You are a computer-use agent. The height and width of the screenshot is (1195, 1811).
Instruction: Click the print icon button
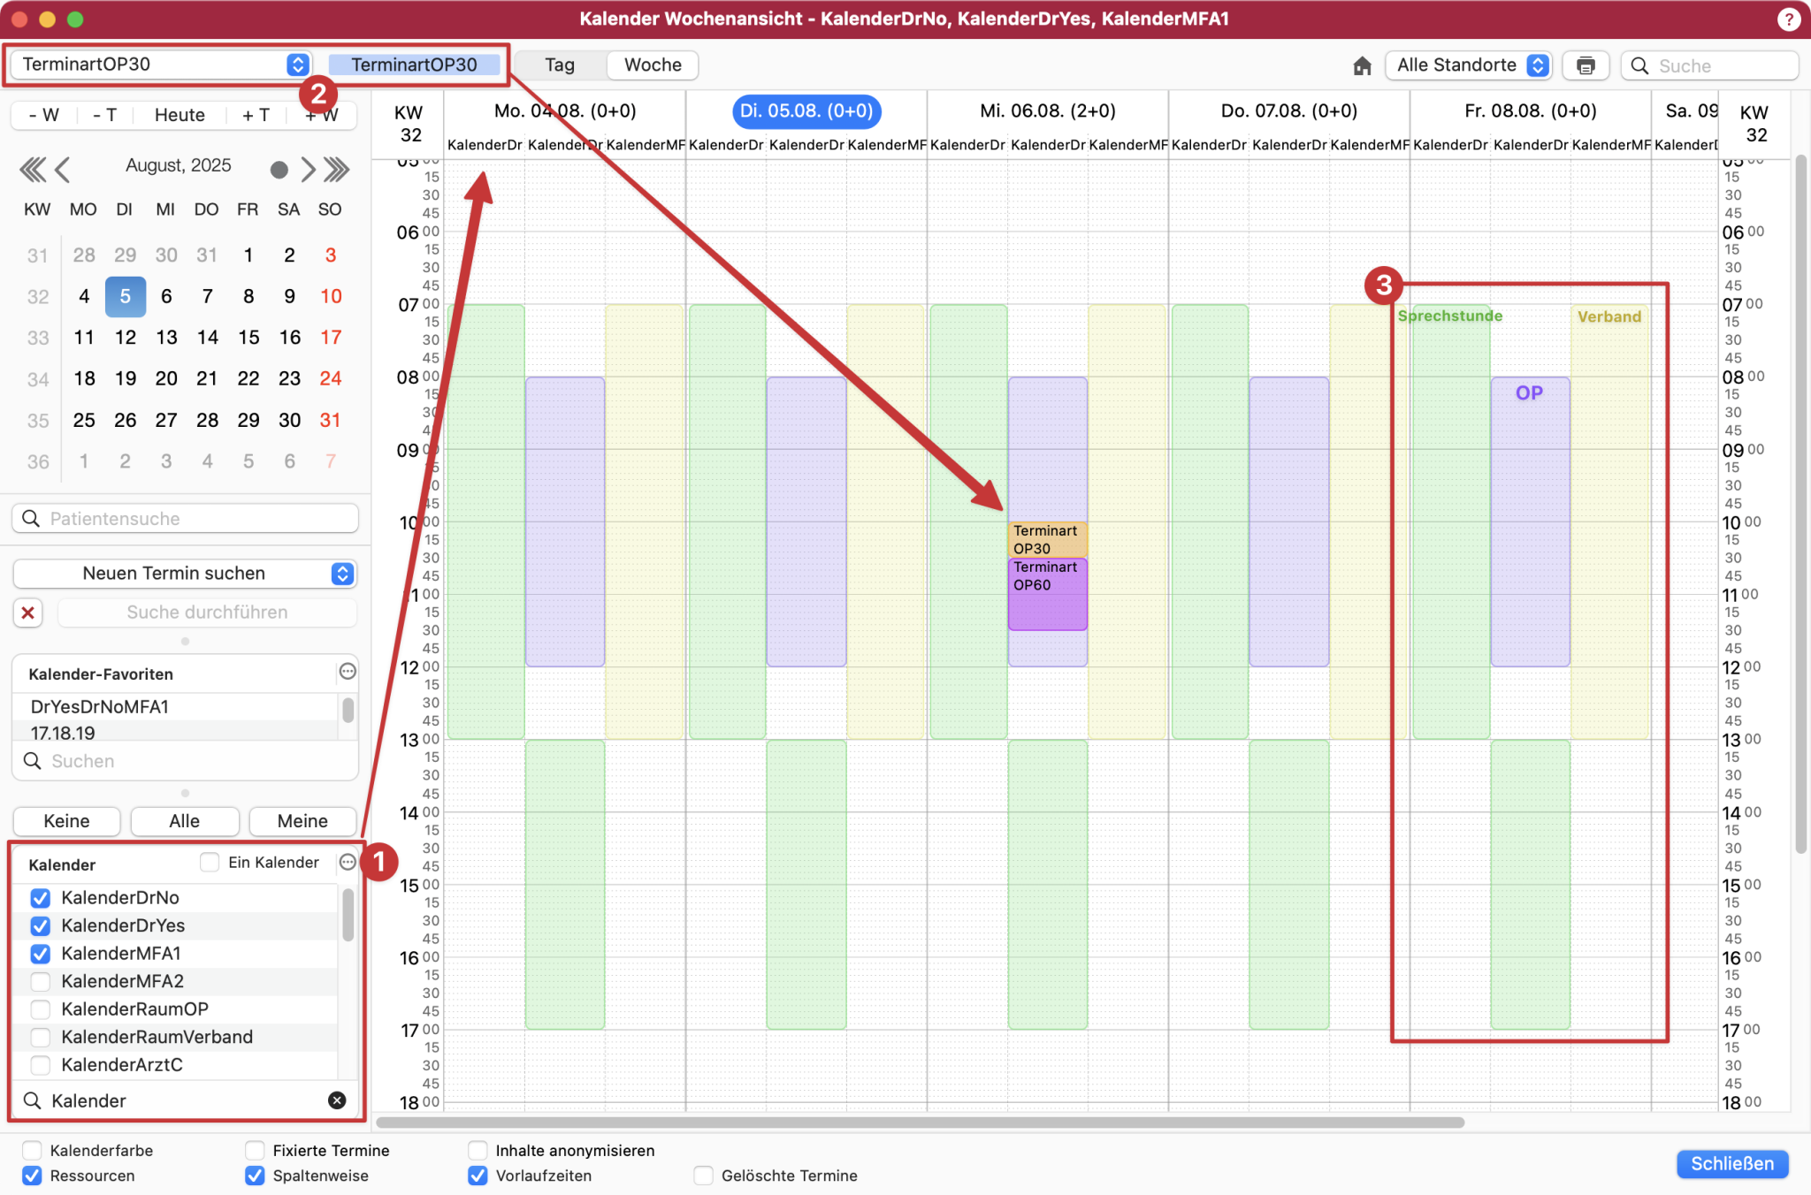(x=1586, y=66)
